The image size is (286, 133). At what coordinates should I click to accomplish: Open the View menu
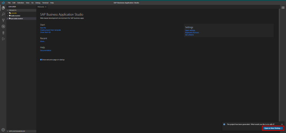[x=27, y=3]
